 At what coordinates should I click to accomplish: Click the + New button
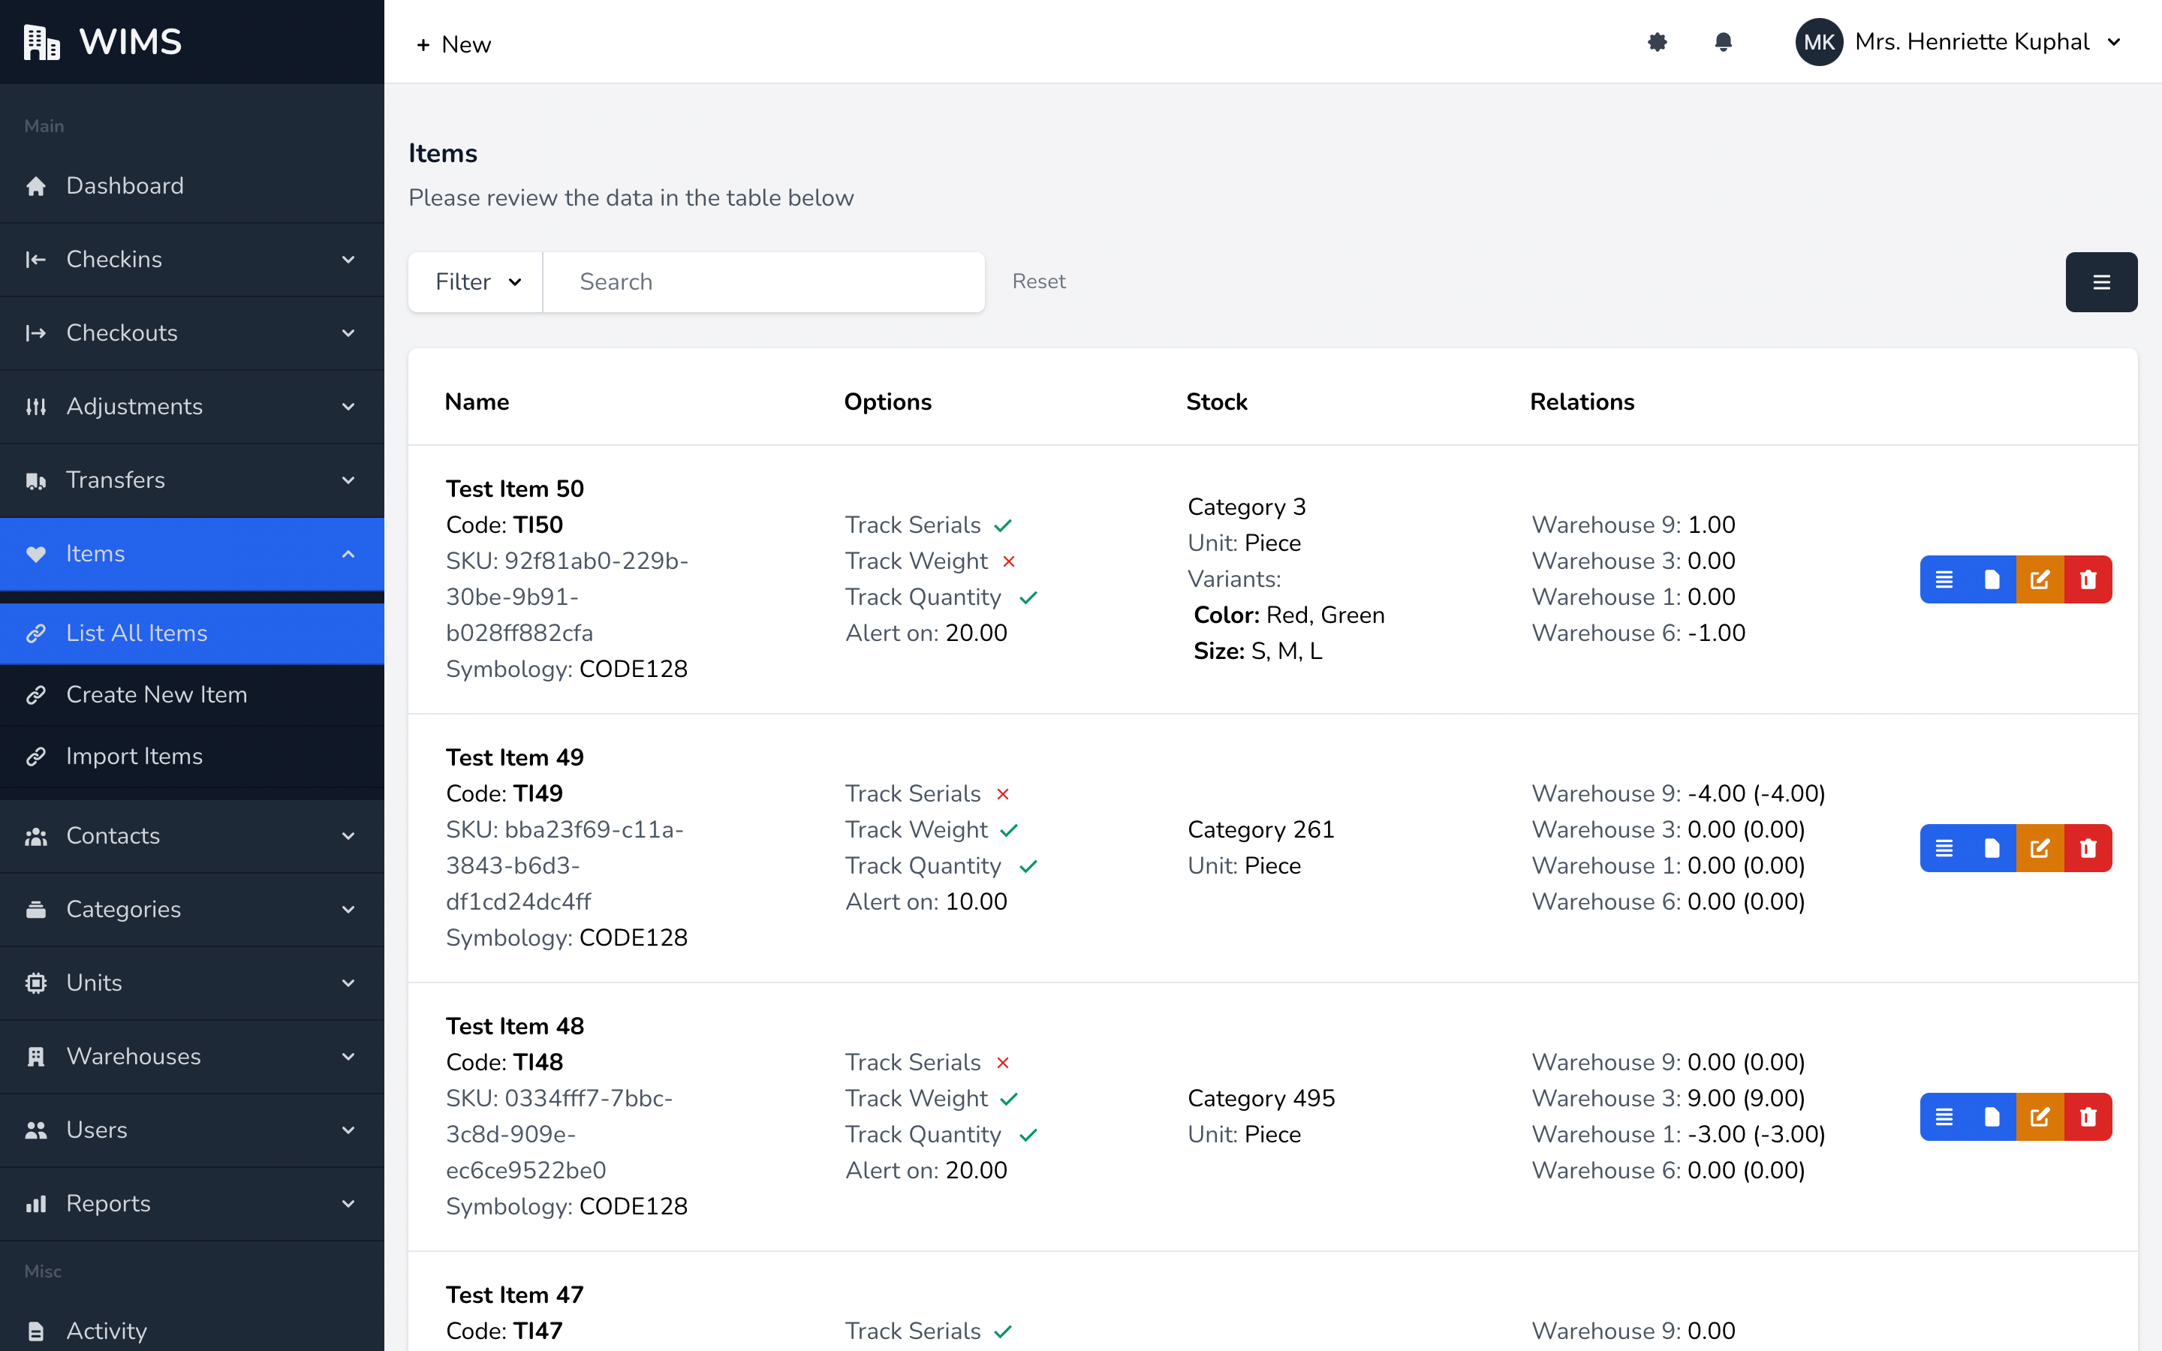(x=454, y=45)
